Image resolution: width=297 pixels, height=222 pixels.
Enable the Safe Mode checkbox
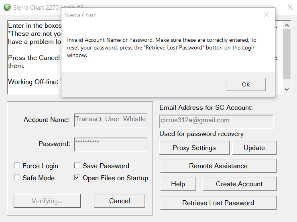click(17, 178)
